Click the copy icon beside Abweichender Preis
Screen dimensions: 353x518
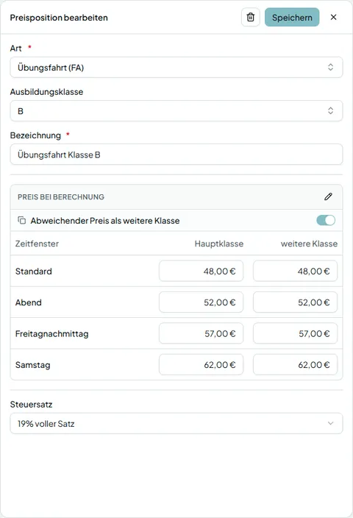[22, 220]
